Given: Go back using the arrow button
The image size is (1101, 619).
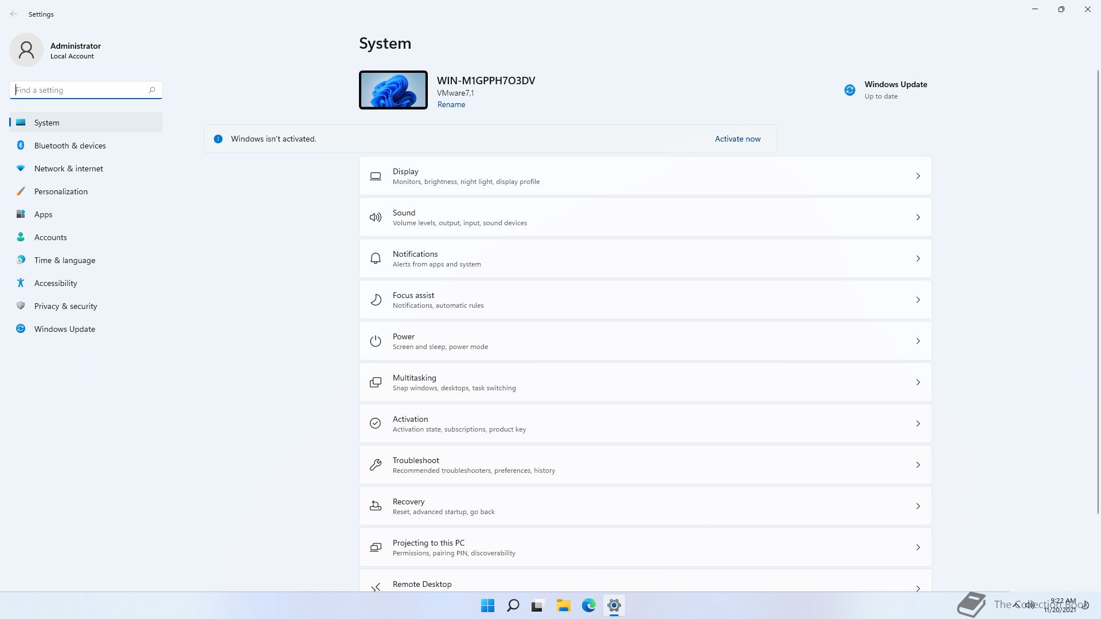Looking at the screenshot, I should (x=14, y=14).
